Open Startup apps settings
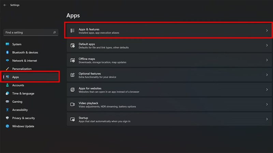This screenshot has width=273, height=153. tap(169, 119)
